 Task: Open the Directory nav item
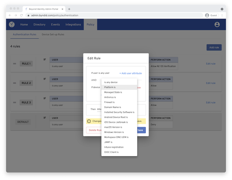(39, 24)
